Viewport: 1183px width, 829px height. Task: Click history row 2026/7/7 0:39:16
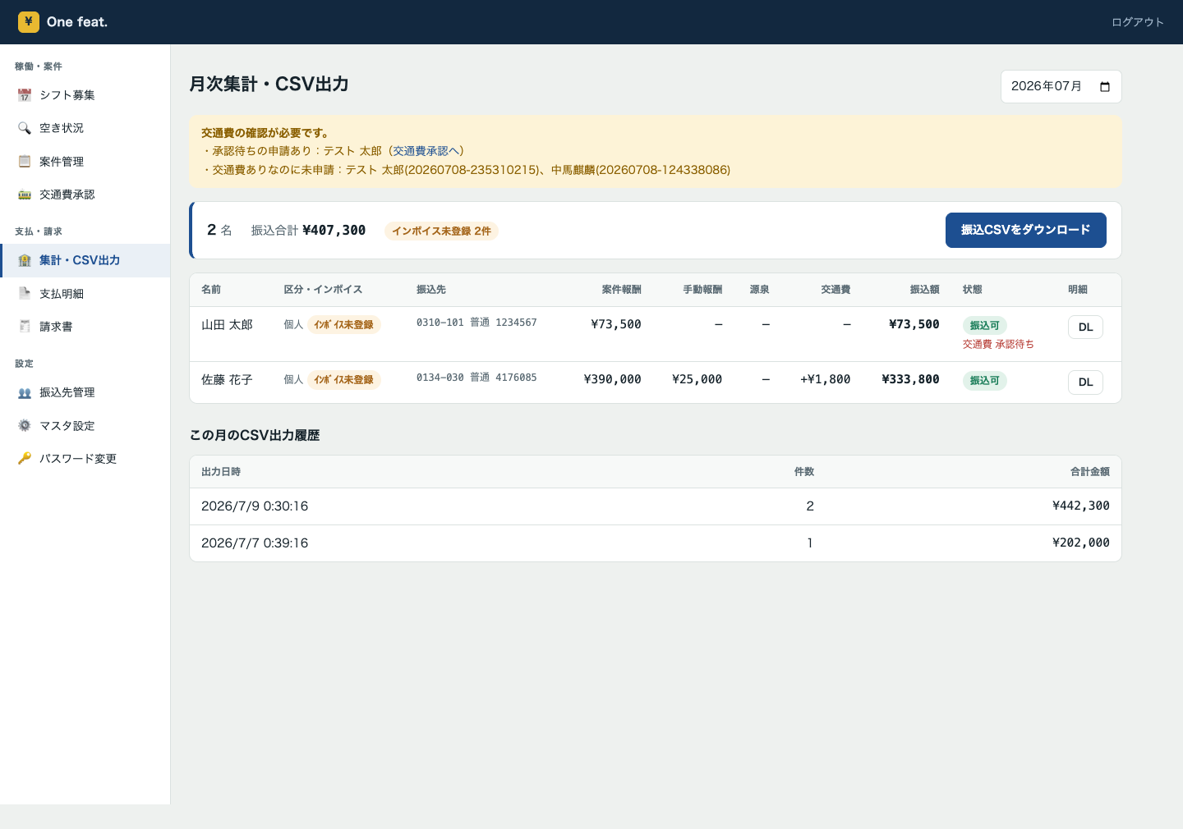point(656,543)
